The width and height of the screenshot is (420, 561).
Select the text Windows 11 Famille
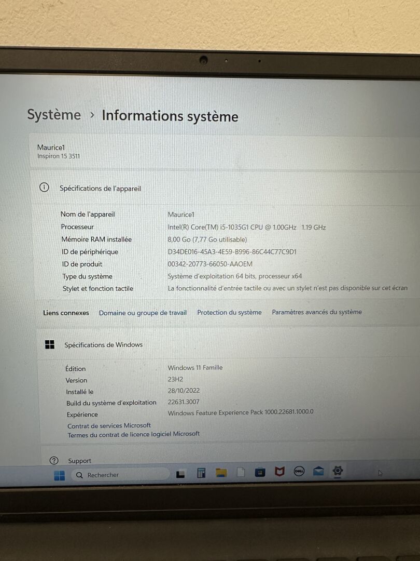point(195,367)
